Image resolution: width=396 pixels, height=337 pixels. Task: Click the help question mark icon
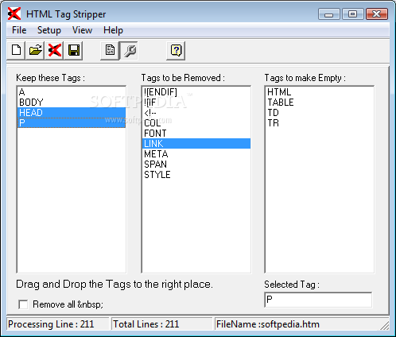coord(176,50)
